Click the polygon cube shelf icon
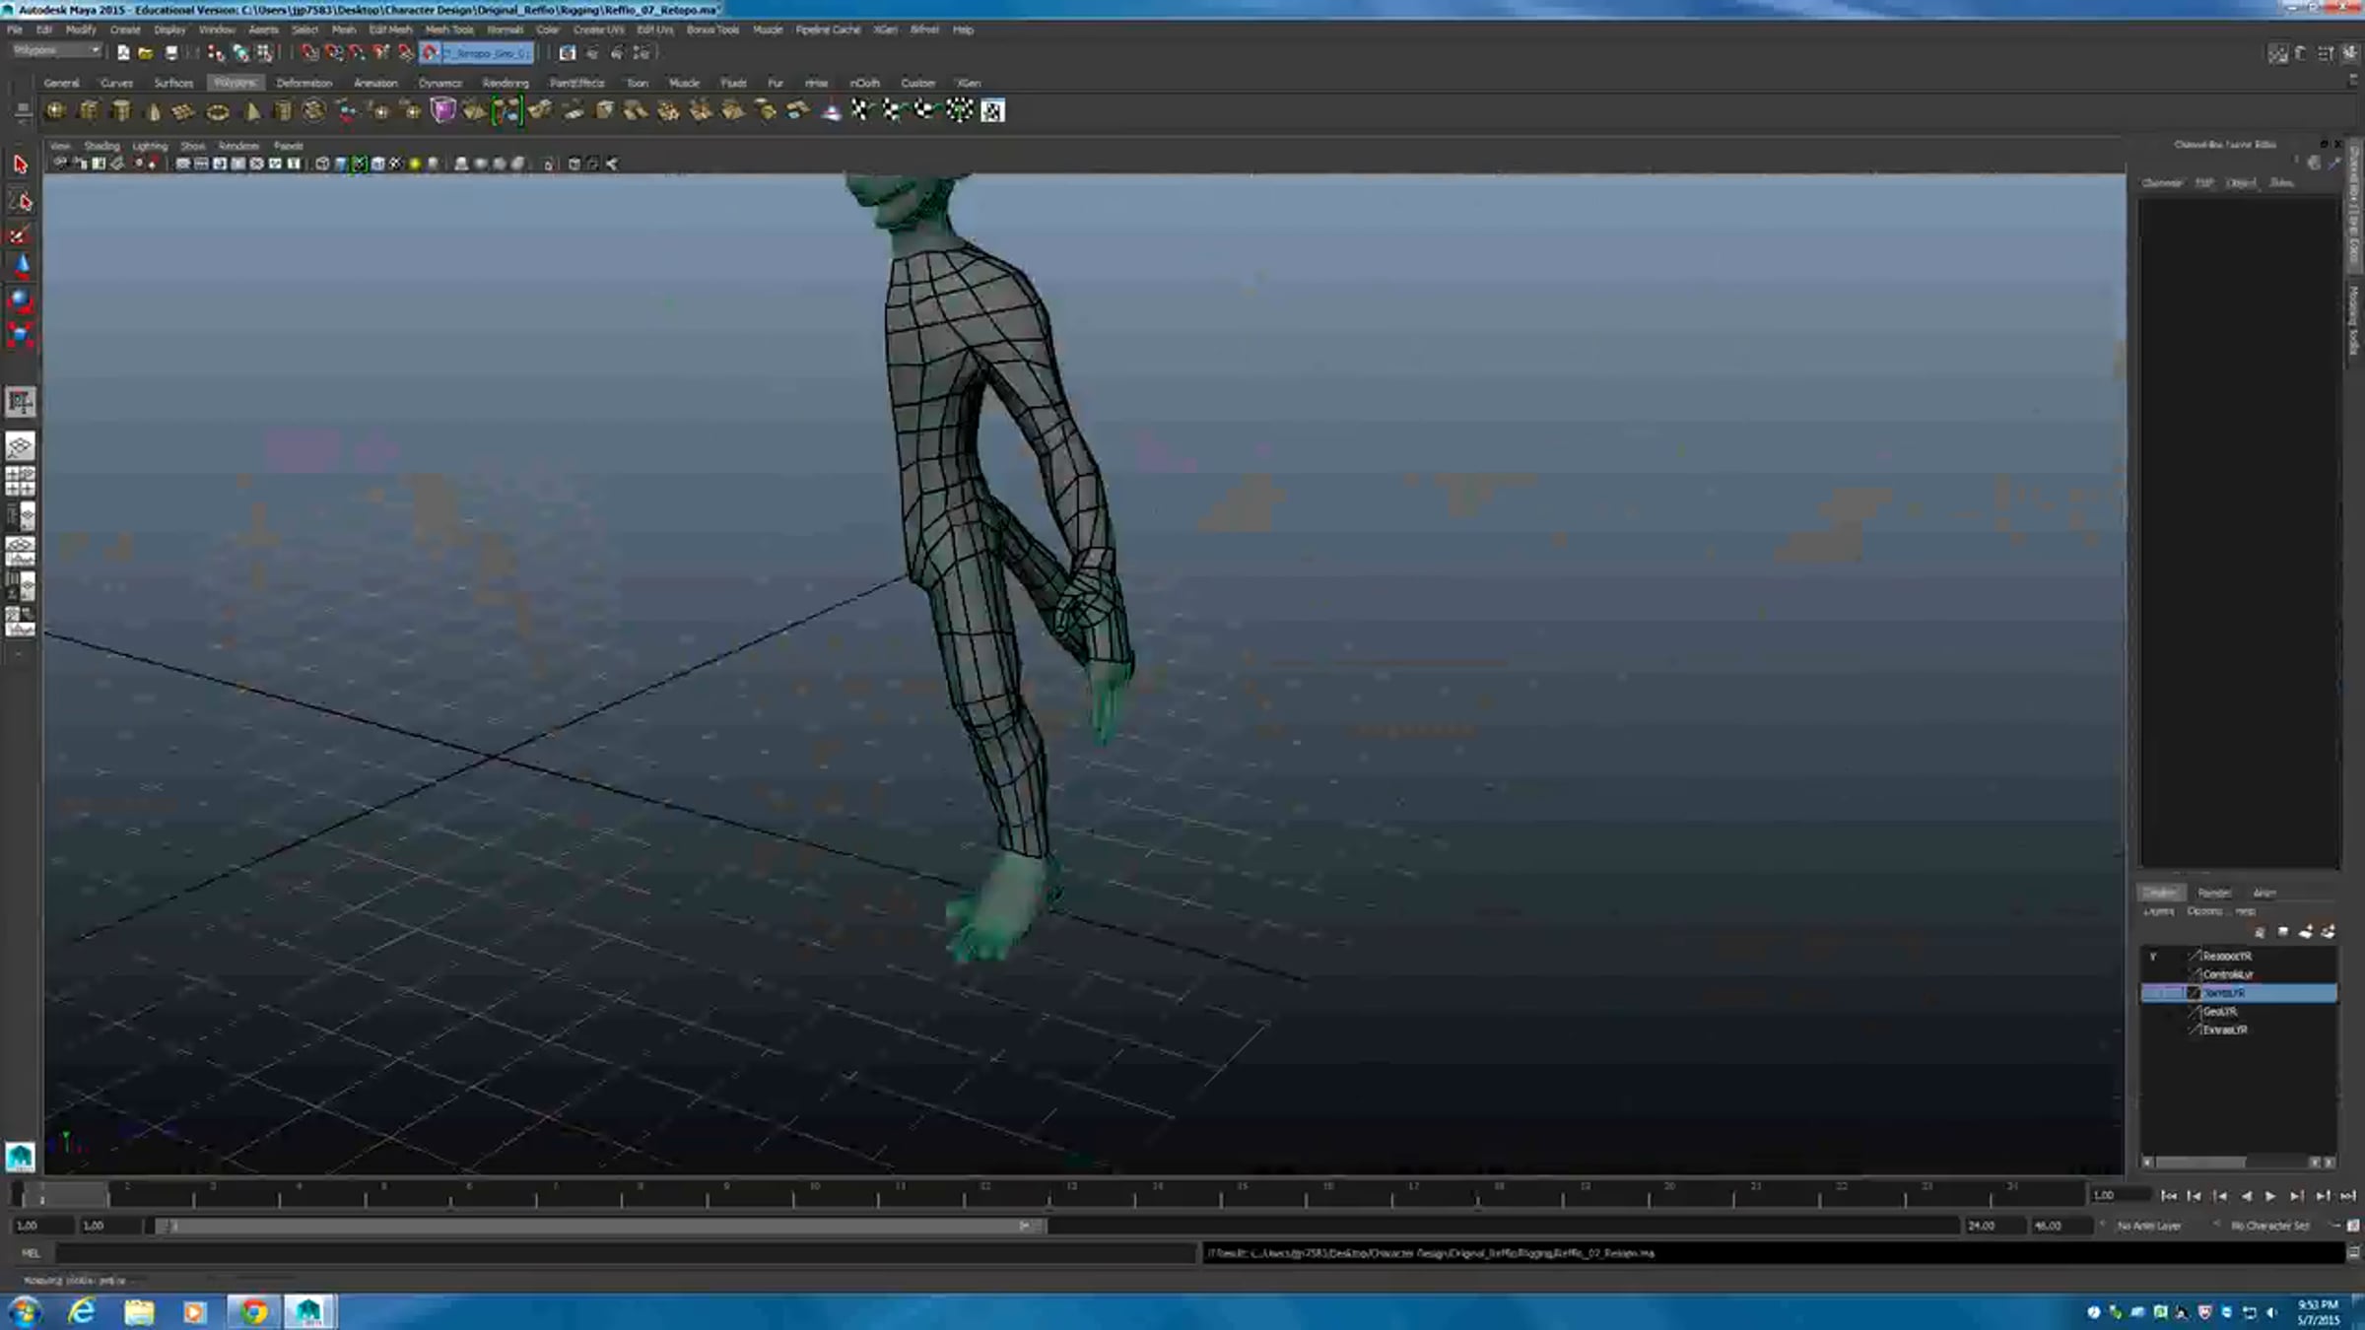2365x1330 pixels. click(x=88, y=110)
